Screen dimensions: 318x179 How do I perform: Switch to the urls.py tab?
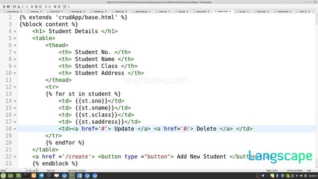pos(242,11)
